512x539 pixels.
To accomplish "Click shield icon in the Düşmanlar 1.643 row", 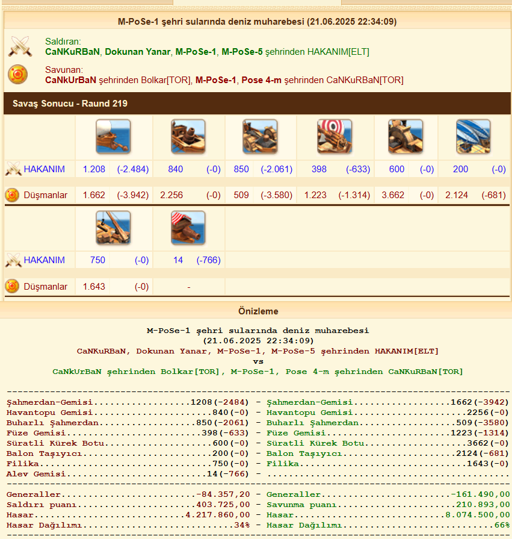I will [x=12, y=286].
